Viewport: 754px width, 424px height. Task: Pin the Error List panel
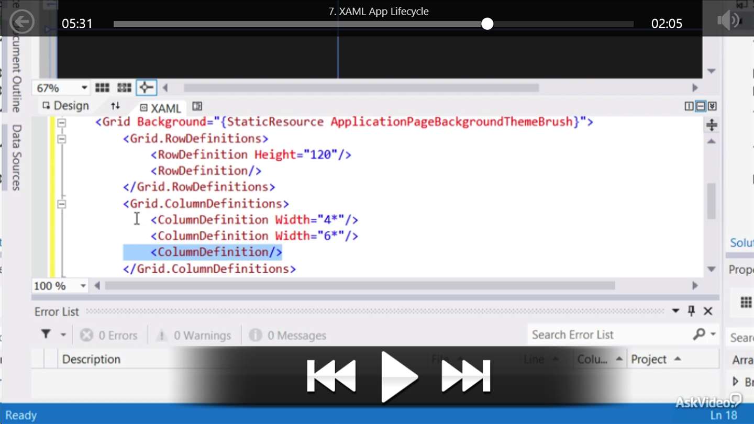[691, 311]
